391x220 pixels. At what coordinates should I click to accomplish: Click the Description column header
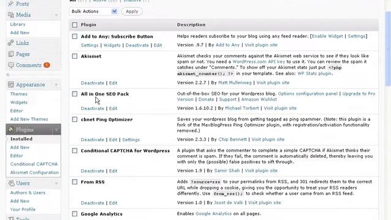pyautogui.click(x=191, y=24)
